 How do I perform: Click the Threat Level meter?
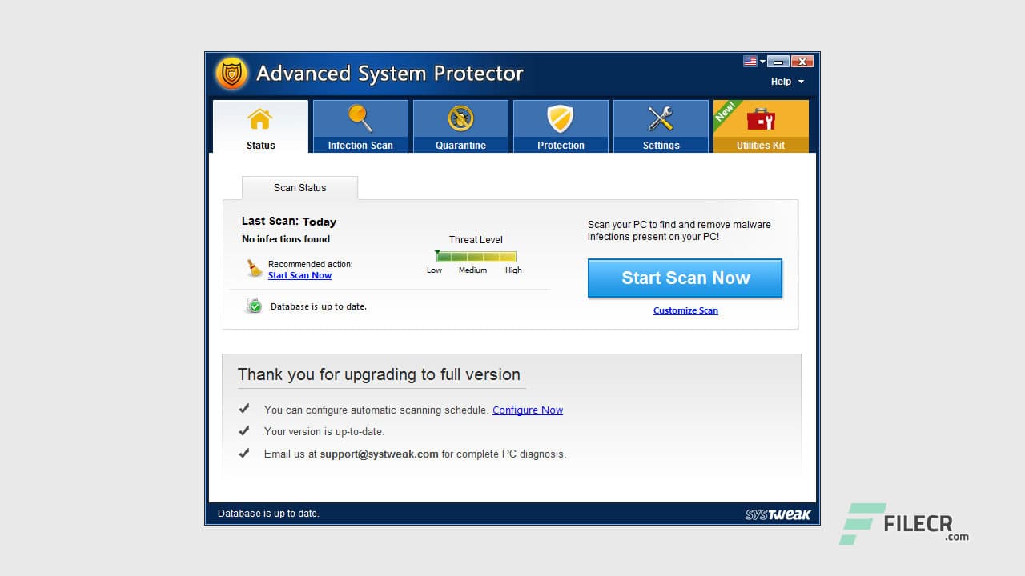[475, 256]
